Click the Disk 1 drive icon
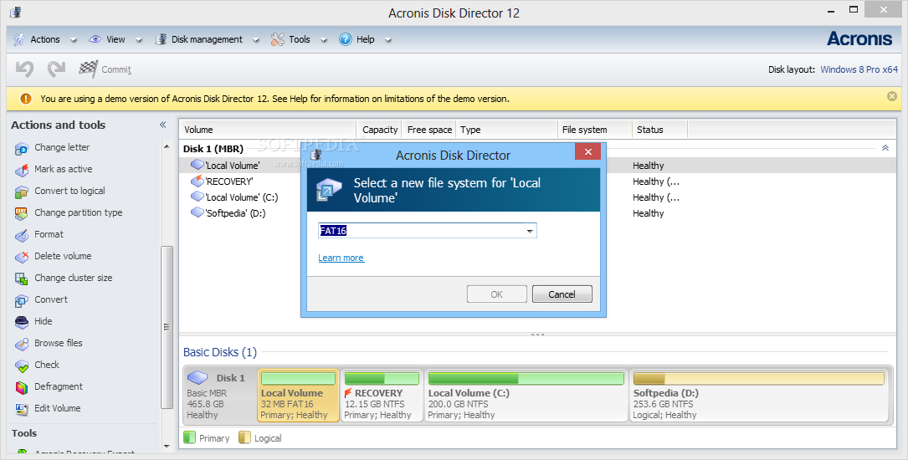Viewport: 908px width, 460px height. pos(198,378)
